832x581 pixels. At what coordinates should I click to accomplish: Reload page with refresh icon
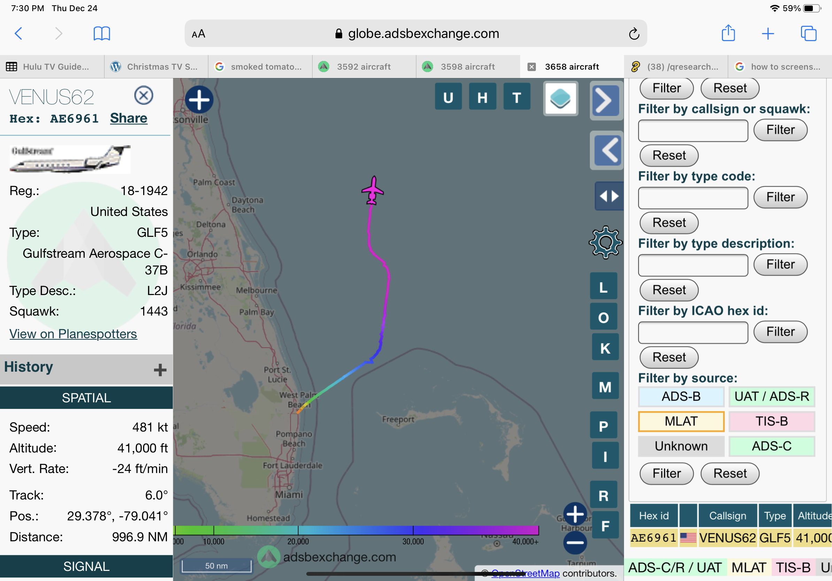634,34
